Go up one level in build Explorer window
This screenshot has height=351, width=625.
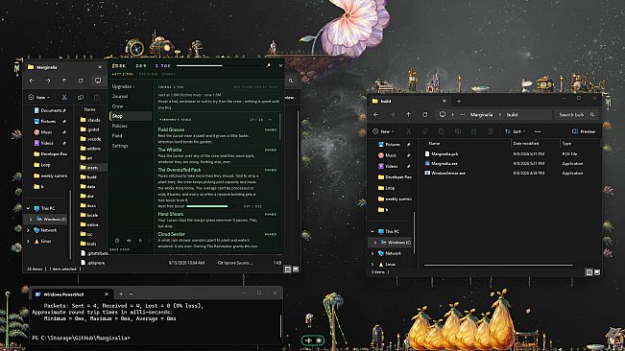(x=409, y=115)
